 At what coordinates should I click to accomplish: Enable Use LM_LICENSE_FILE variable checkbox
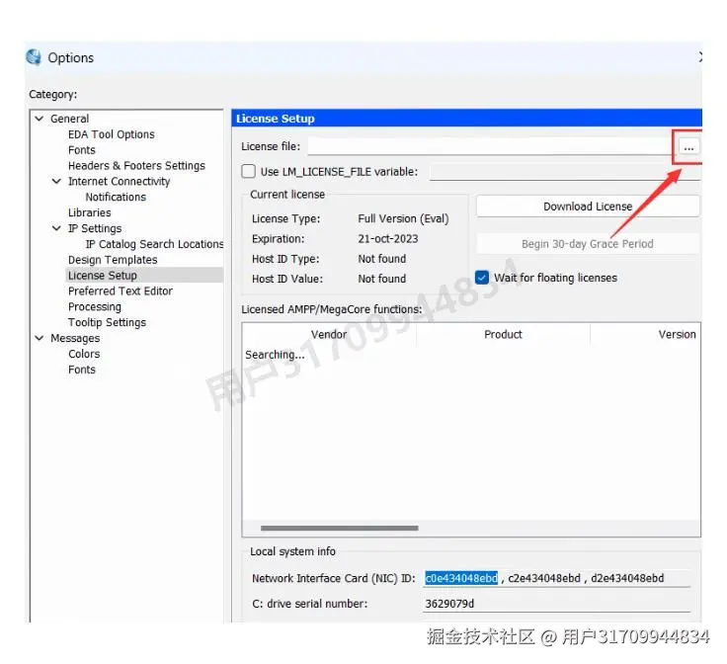click(249, 171)
